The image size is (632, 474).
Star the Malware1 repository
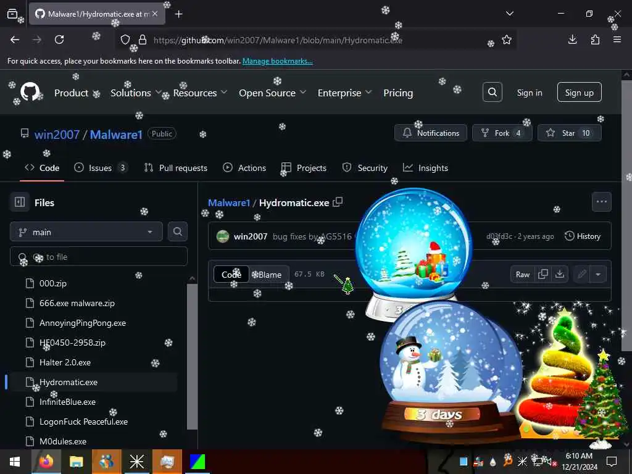pos(569,133)
